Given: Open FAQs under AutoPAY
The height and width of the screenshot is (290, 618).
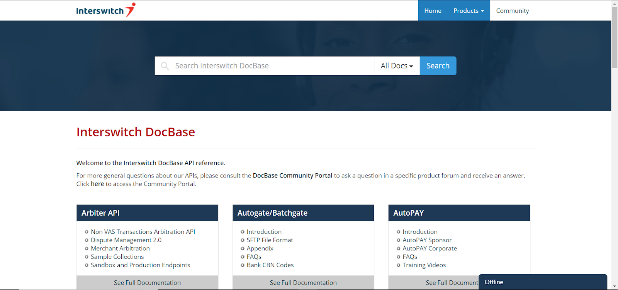Looking at the screenshot, I should tap(410, 257).
